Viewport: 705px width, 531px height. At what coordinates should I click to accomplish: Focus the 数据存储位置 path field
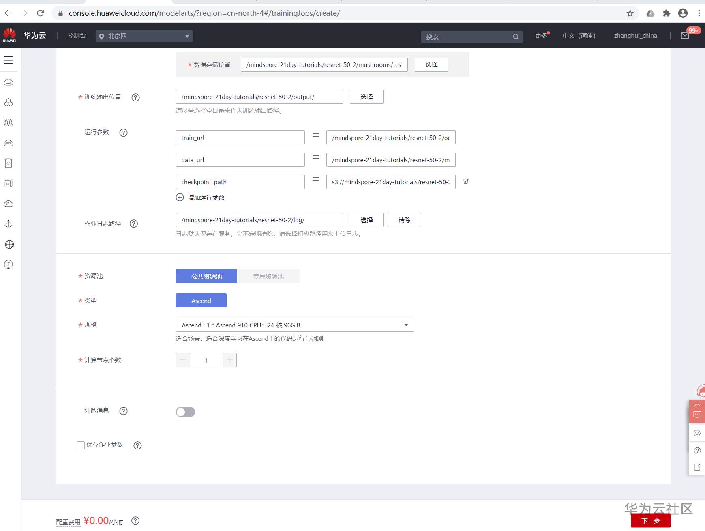click(x=324, y=64)
